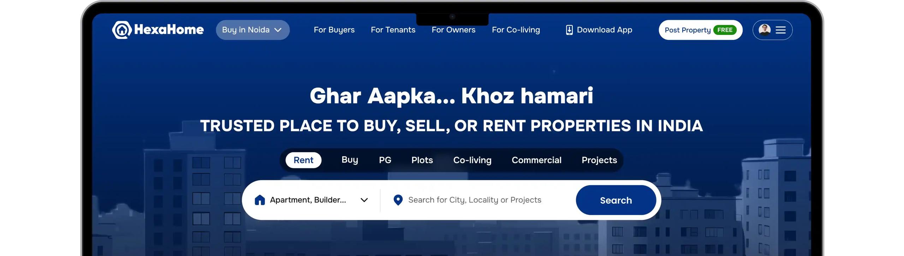Click the house icon in property selector
The image size is (904, 256).
click(x=260, y=200)
